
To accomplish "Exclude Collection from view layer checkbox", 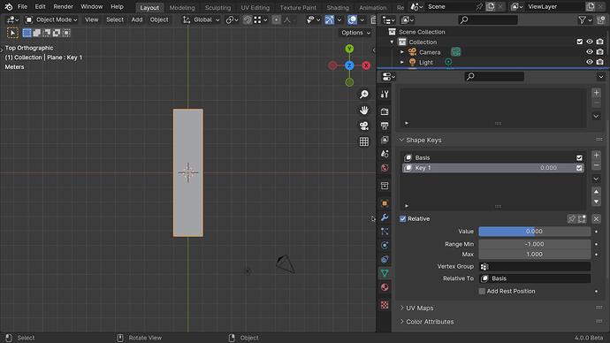I will click(x=580, y=42).
